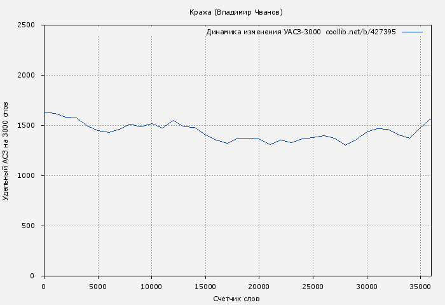Select the legend text "Динамика изменения УАСЗ-3000"
Screen dimensions: 445x305
(263, 32)
